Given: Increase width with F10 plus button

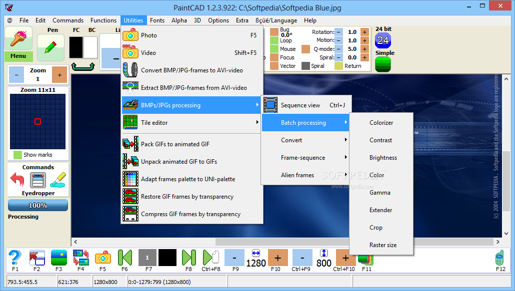Looking at the screenshot, I should (x=278, y=258).
